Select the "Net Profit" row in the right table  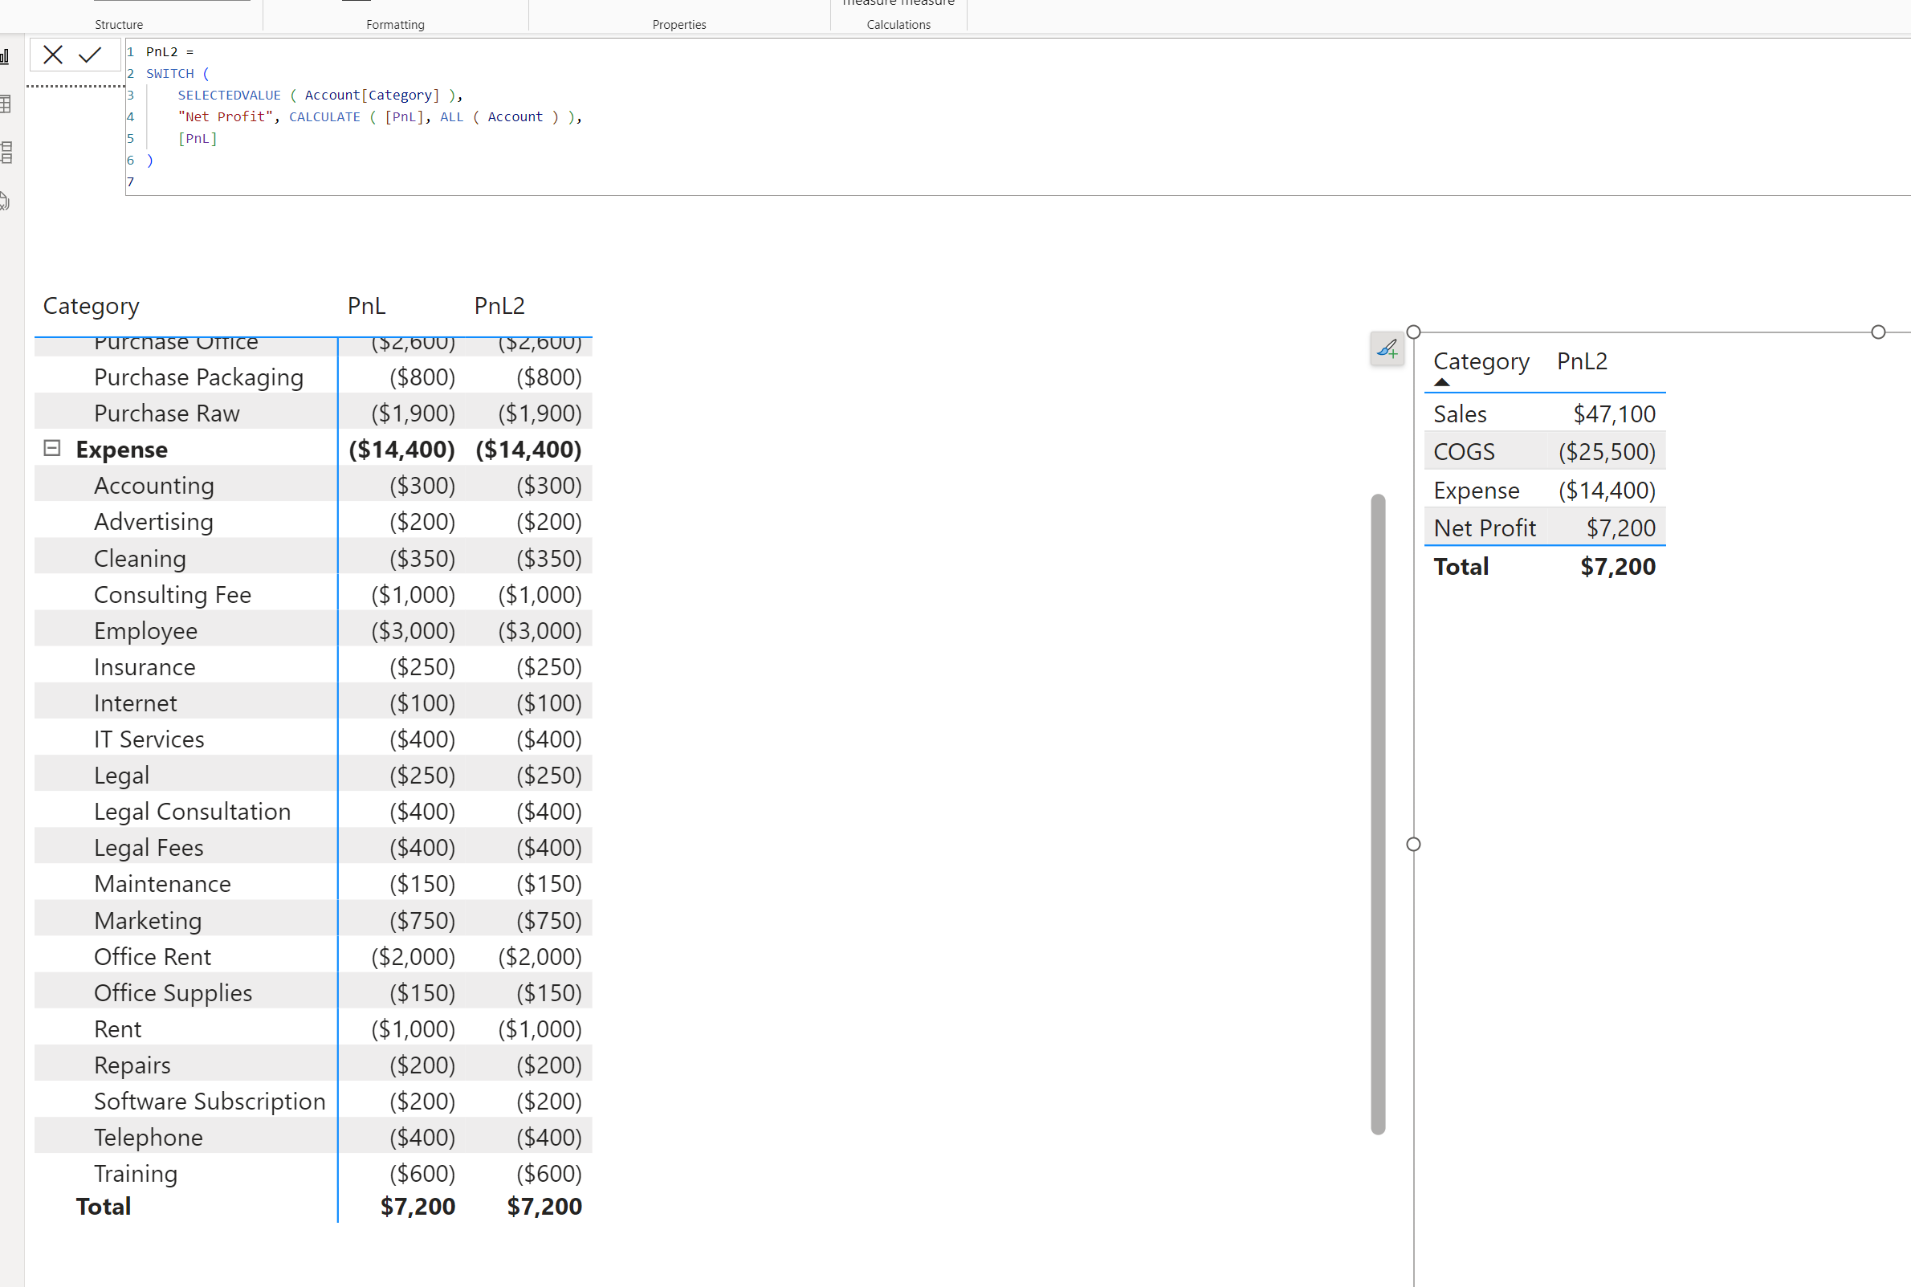(1544, 527)
